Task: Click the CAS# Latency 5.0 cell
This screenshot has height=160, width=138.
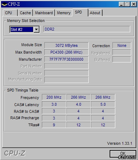Action: (x=103, y=104)
